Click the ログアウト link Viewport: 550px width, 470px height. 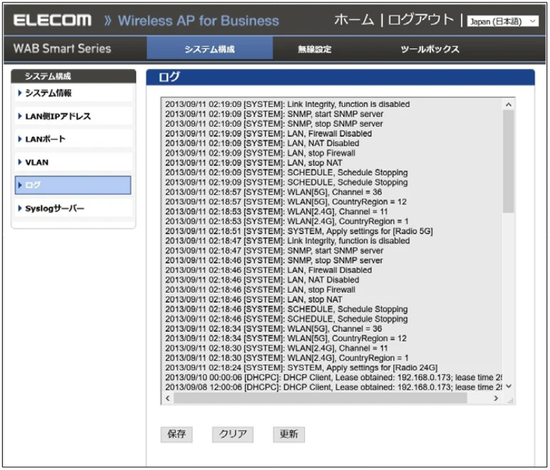[x=421, y=20]
